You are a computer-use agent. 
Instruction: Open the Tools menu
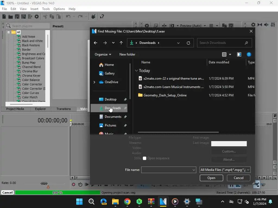[46, 9]
